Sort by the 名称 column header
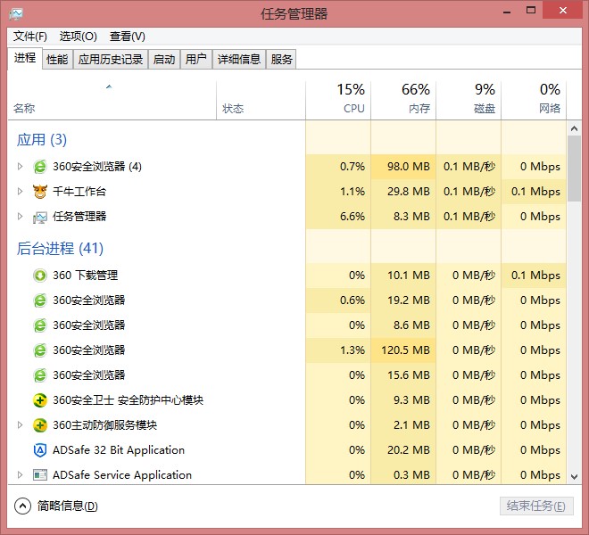This screenshot has width=589, height=535. click(112, 100)
